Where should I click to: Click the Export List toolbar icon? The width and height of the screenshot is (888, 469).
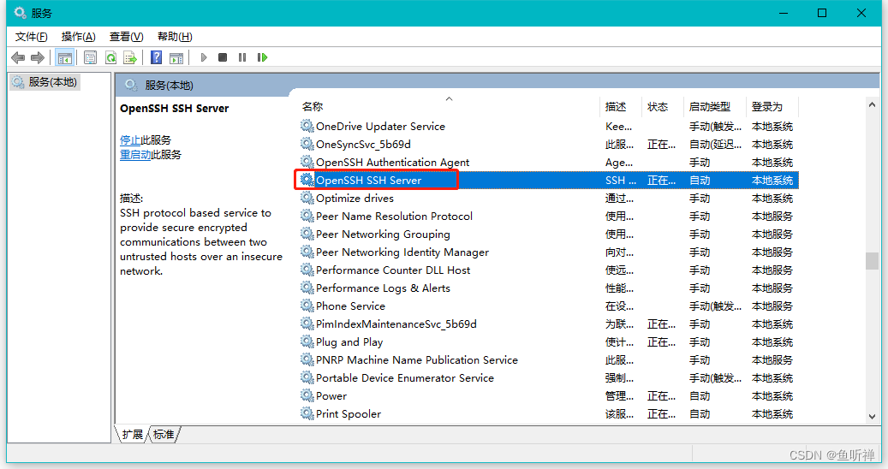130,57
